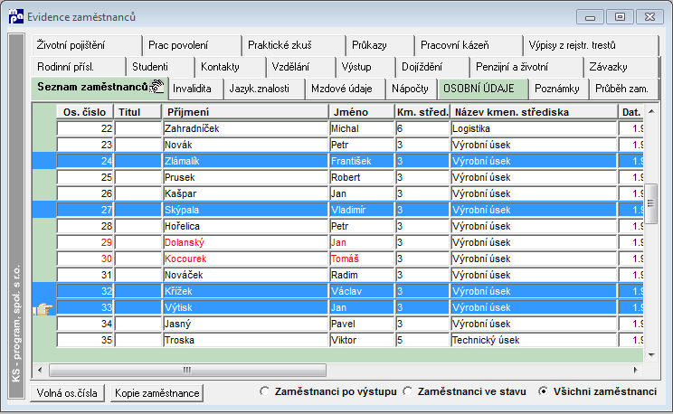Switch to the Závazky tab

click(621, 67)
